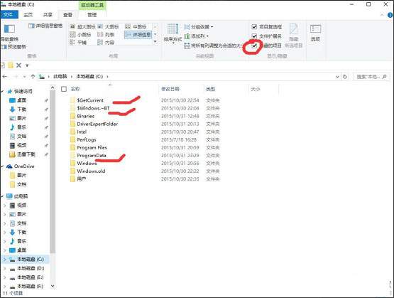Click the new folder icon in quick access toolbar

point(11,65)
